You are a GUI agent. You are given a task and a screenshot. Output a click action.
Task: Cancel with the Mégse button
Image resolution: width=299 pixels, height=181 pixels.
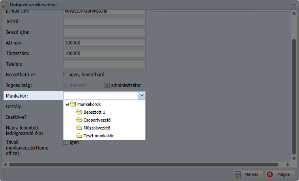280,174
